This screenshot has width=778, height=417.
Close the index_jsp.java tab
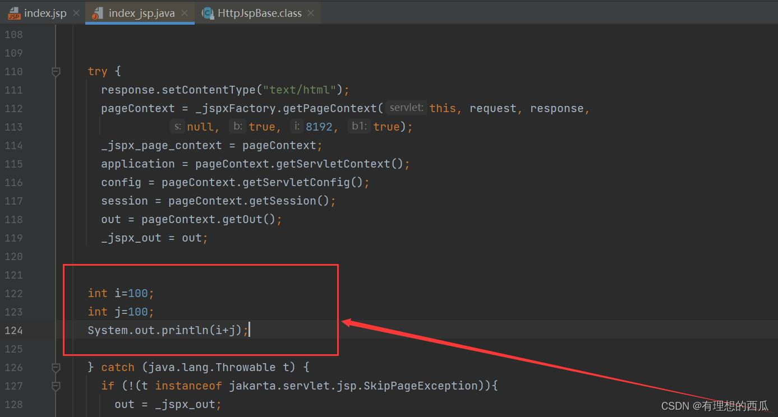tap(185, 13)
